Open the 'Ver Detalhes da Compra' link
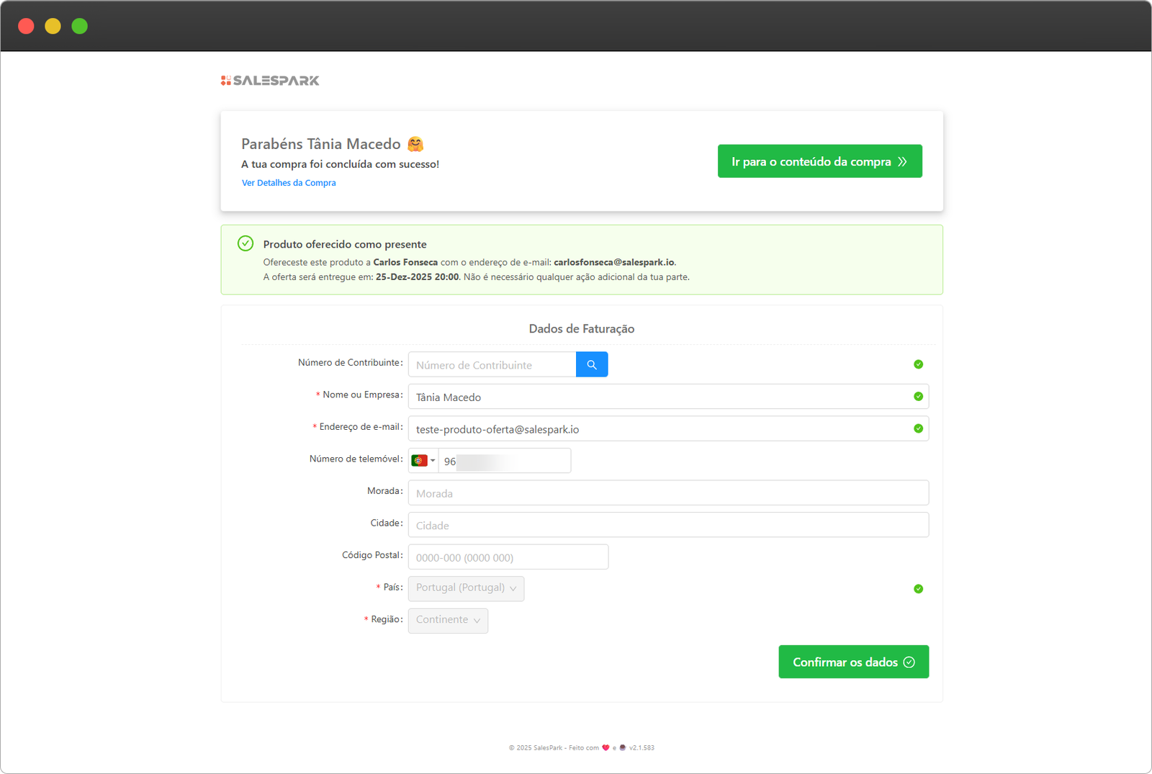 click(289, 183)
